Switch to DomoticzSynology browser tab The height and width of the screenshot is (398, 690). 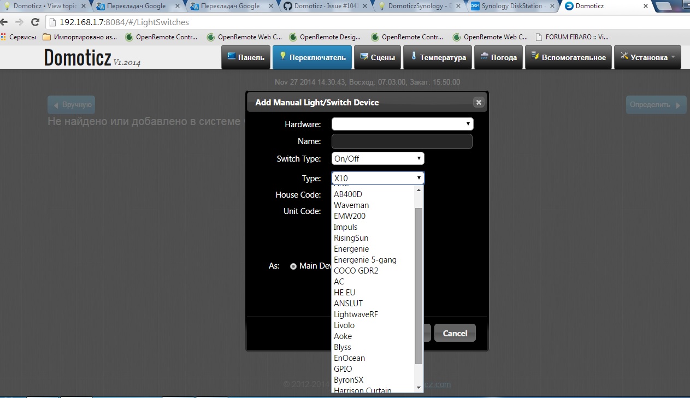[420, 6]
